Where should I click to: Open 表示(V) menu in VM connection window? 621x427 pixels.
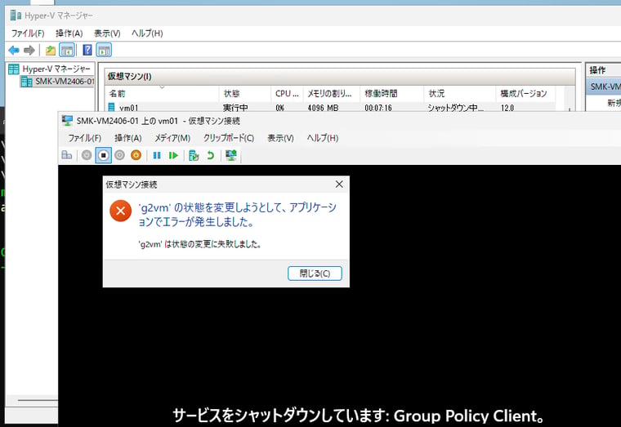pyautogui.click(x=280, y=138)
